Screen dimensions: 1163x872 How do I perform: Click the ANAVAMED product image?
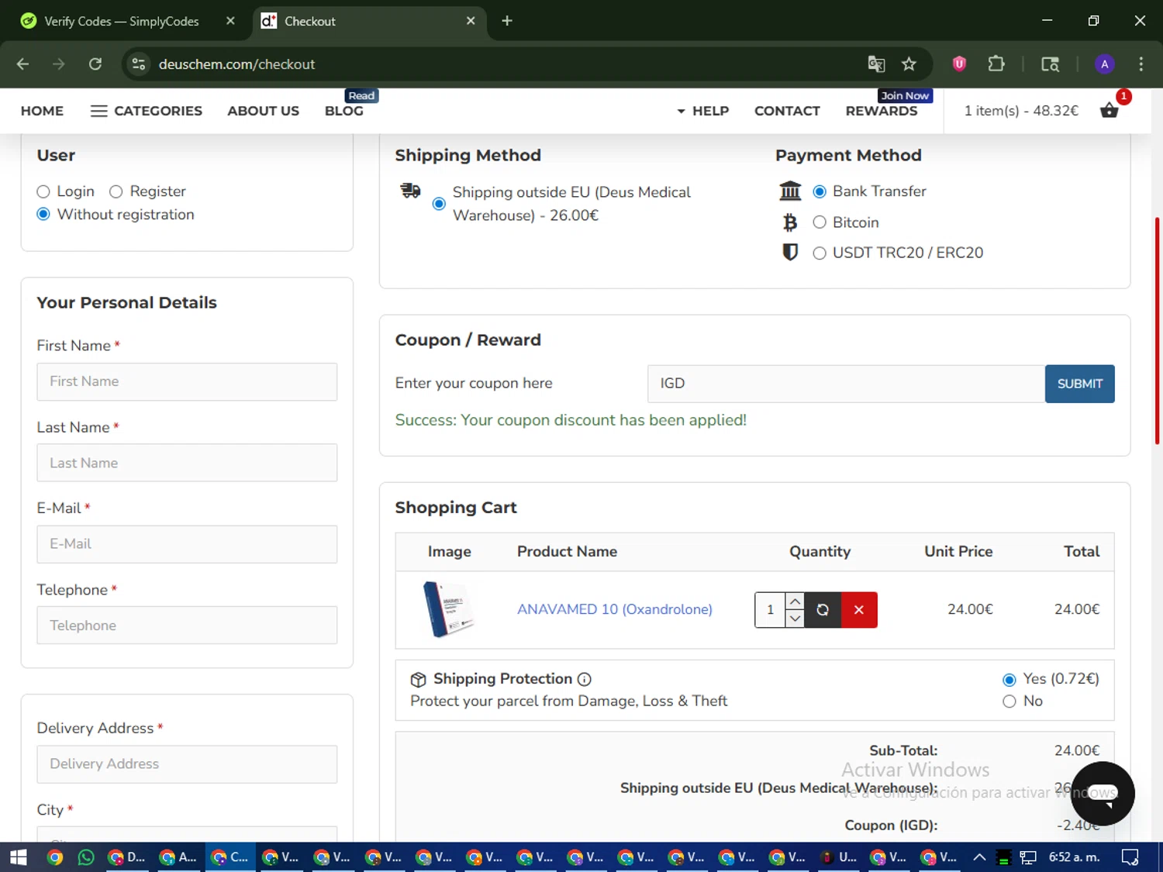pyautogui.click(x=449, y=610)
